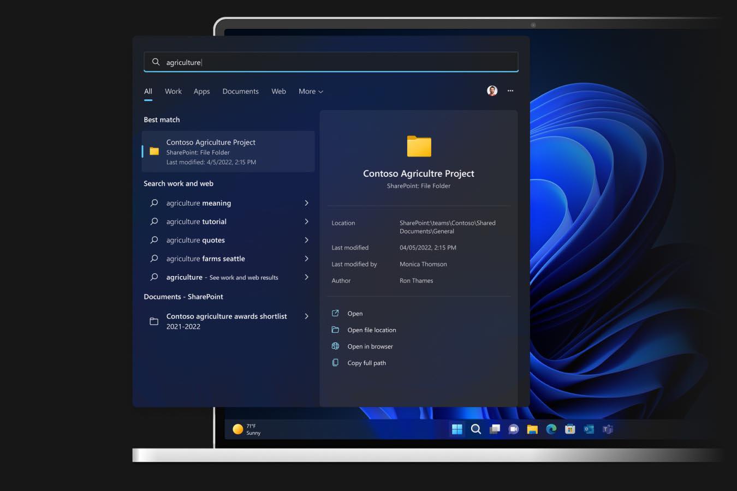The image size is (737, 491).
Task: Switch to the Apps tab
Action: coord(201,91)
